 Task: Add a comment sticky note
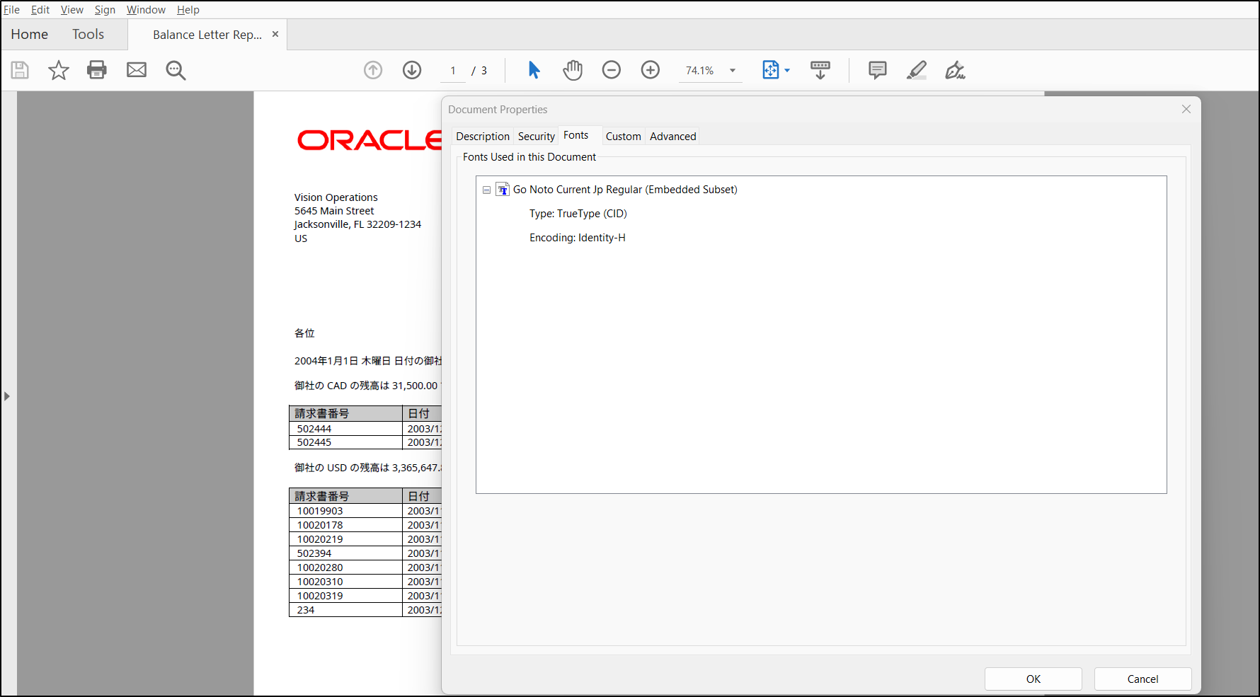pyautogui.click(x=877, y=70)
